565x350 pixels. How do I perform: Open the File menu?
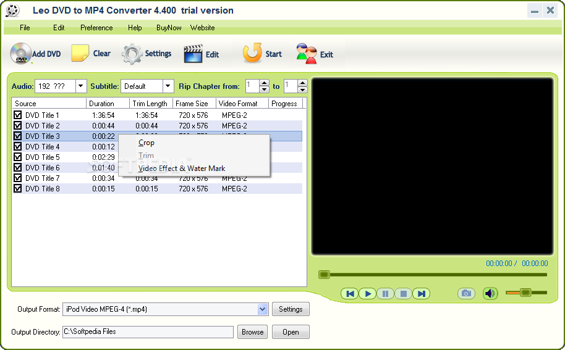point(25,28)
